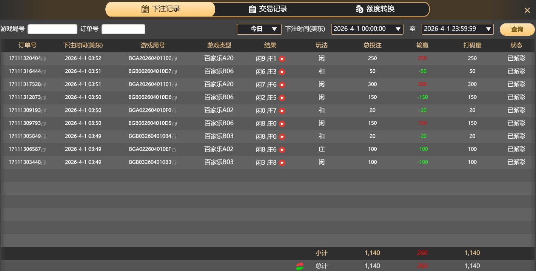Open the 今日 date range dropdown
Image resolution: width=536 pixels, height=271 pixels.
pyautogui.click(x=259, y=29)
